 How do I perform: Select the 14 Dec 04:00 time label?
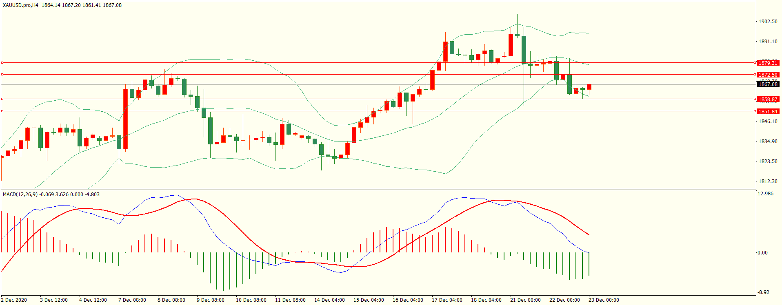click(329, 300)
